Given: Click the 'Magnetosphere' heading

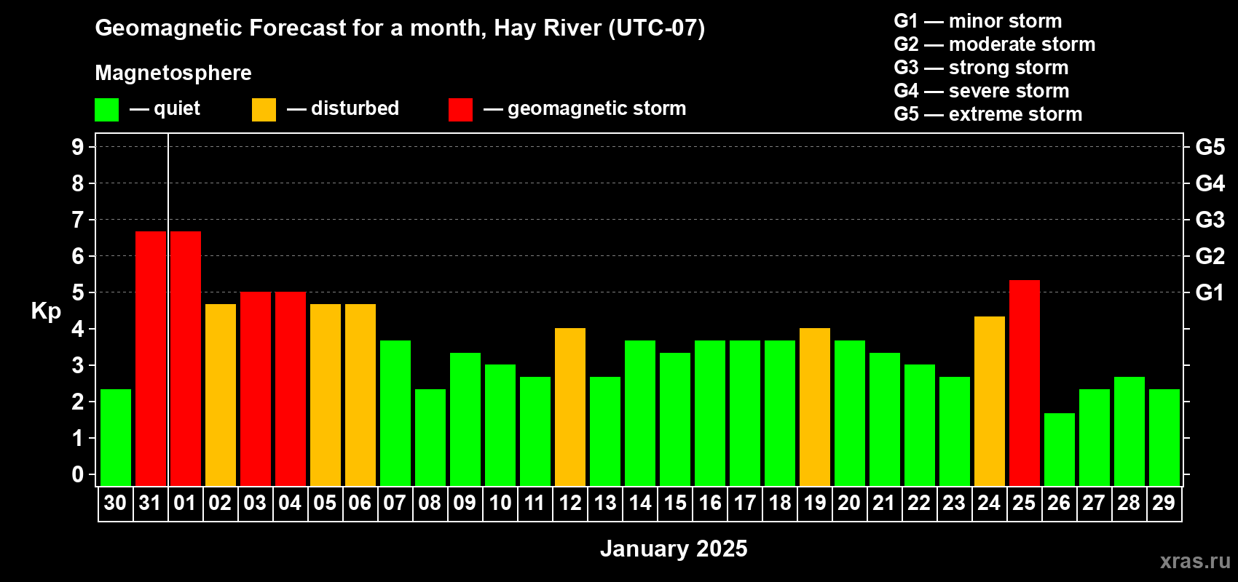Looking at the screenshot, I should point(173,73).
